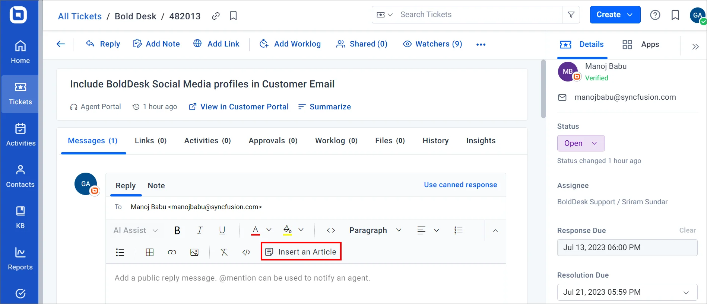Expand the font color dropdown arrow
This screenshot has width=707, height=304.
269,230
